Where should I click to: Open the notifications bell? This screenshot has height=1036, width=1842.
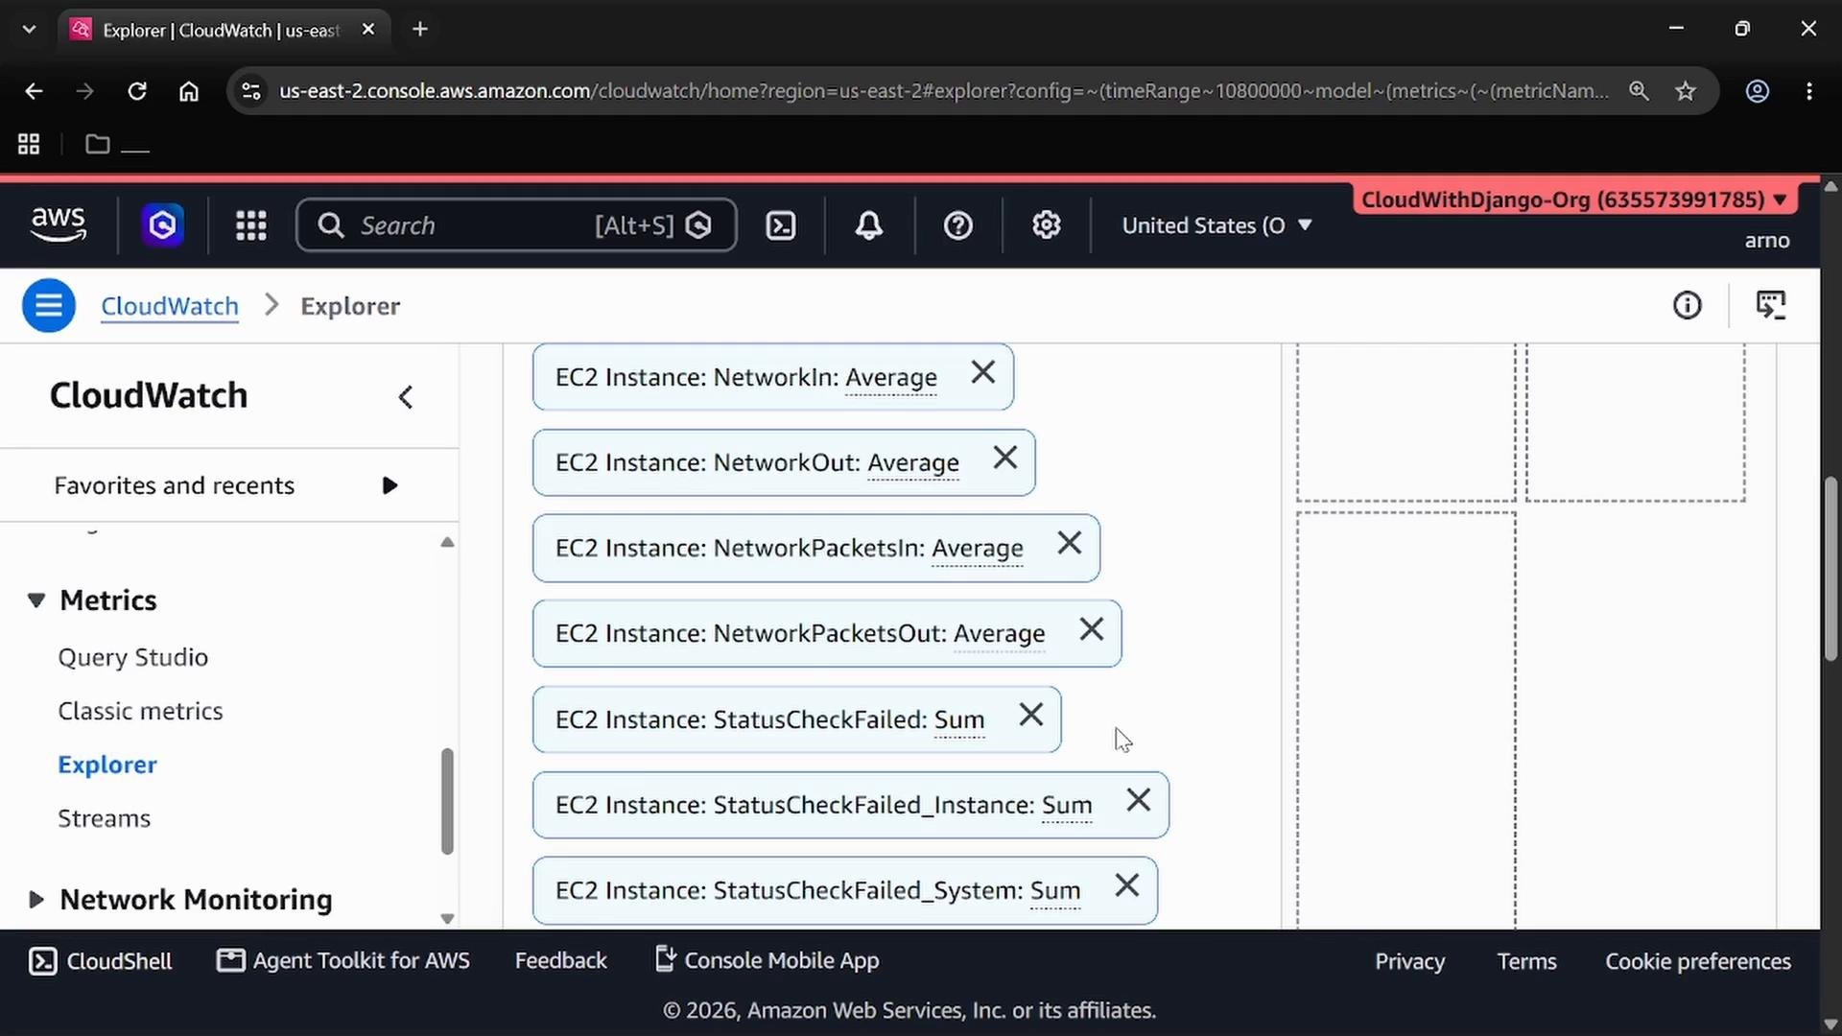coord(869,225)
